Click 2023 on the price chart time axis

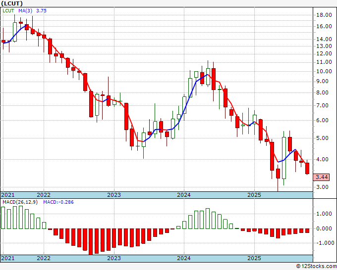(x=114, y=195)
